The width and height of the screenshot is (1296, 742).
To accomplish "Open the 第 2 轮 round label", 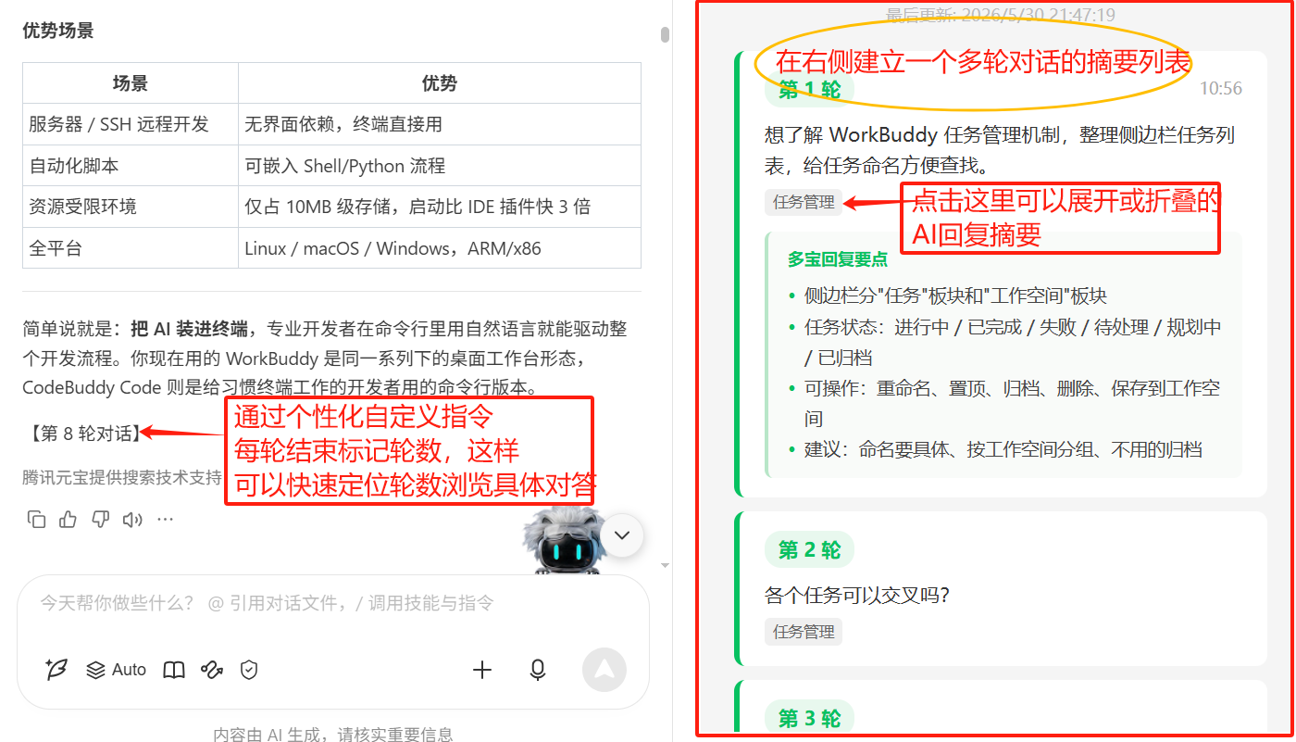I will [x=809, y=550].
